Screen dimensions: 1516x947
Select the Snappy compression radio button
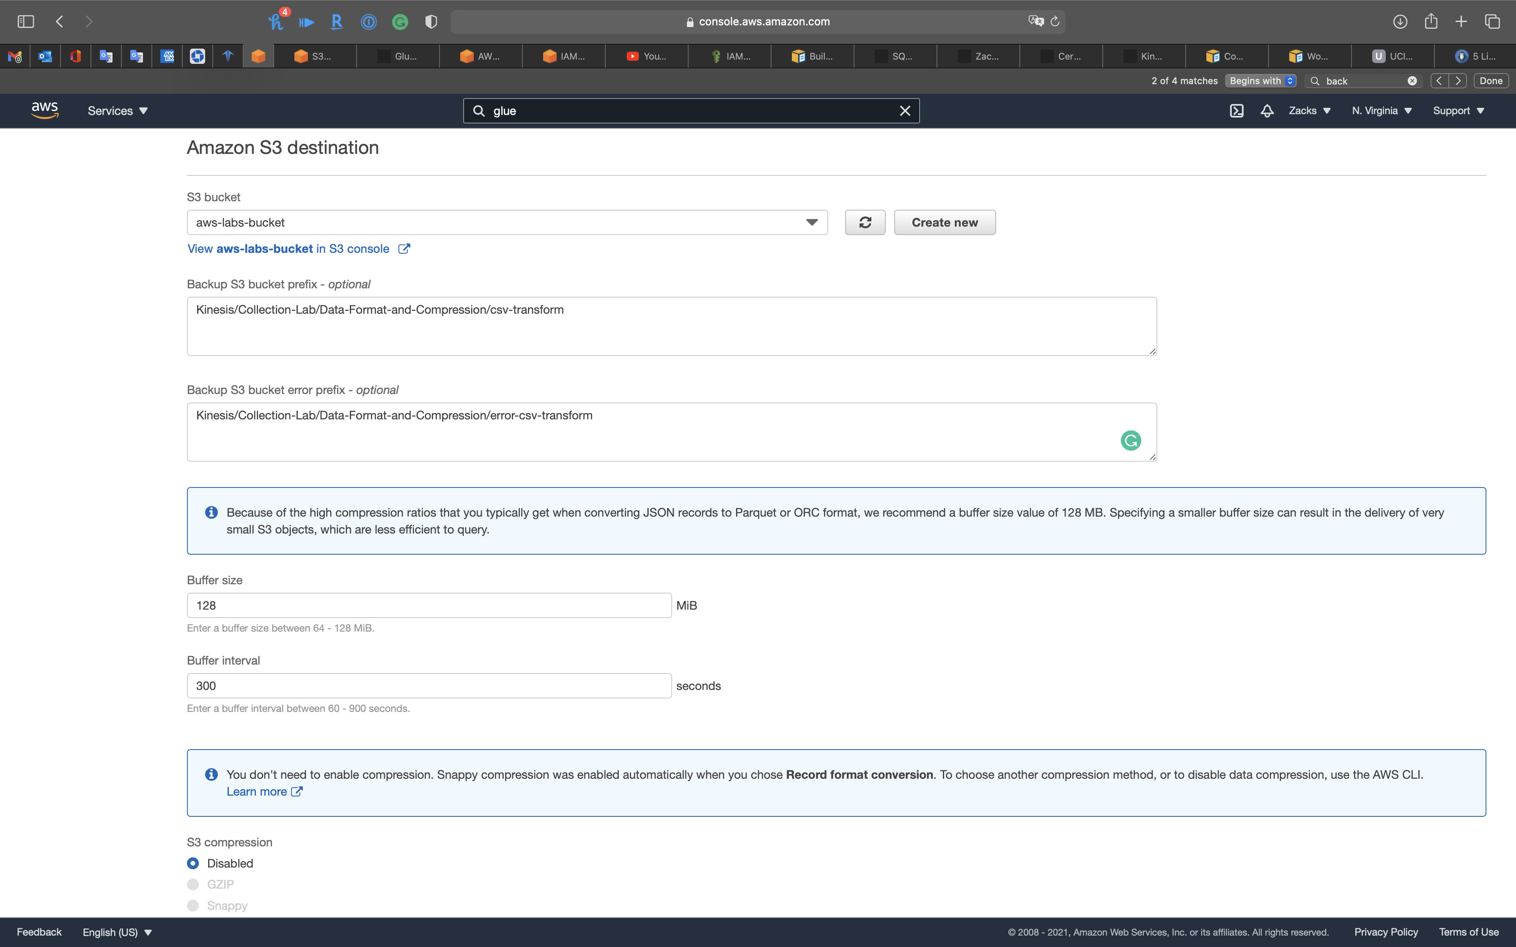(x=193, y=906)
